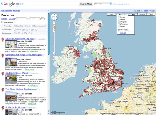The width and height of the screenshot is (156, 115).
Task: Click the Saville St house thumbnail
Action: point(11,44)
